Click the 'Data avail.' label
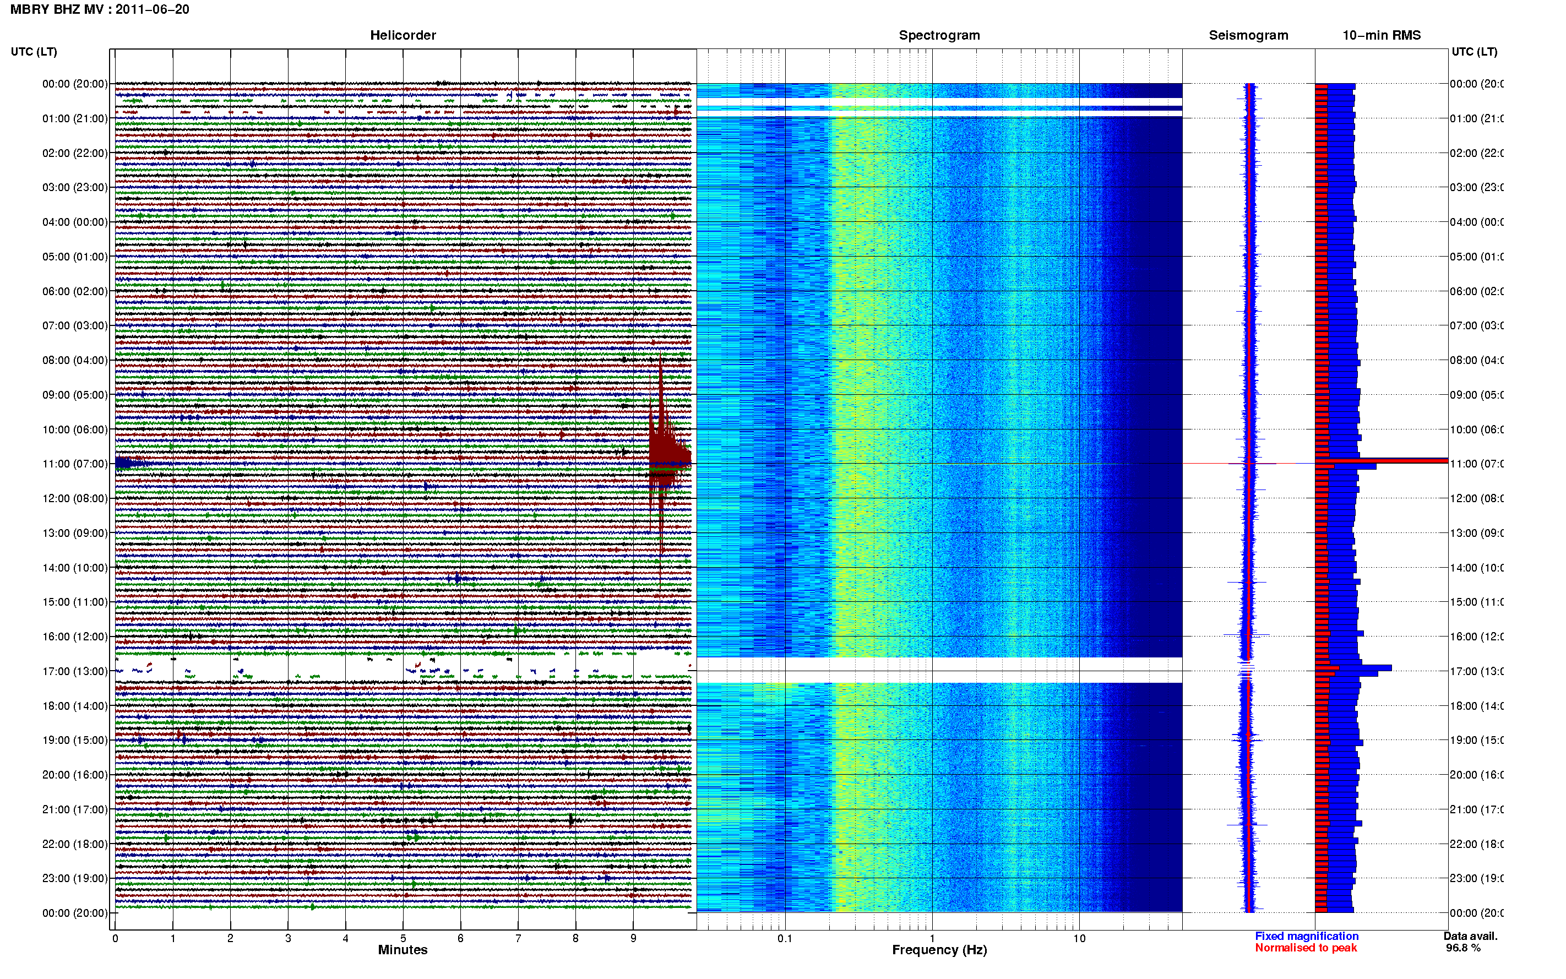This screenshot has width=1566, height=979. click(x=1470, y=936)
